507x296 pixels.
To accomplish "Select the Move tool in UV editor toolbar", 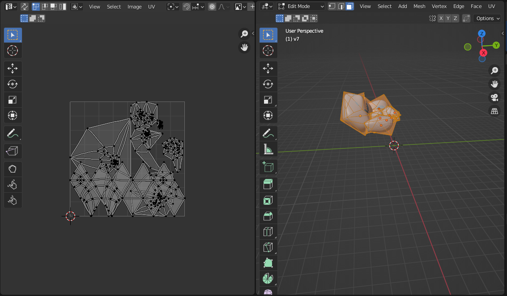I will [x=13, y=68].
